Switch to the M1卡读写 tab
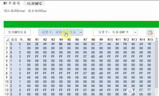 (11, 3)
